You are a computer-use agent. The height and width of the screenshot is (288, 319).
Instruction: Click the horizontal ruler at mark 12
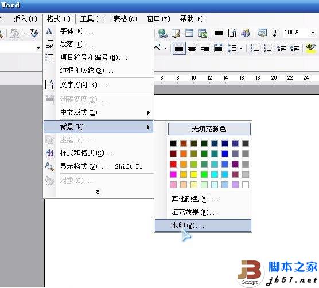(x=209, y=78)
